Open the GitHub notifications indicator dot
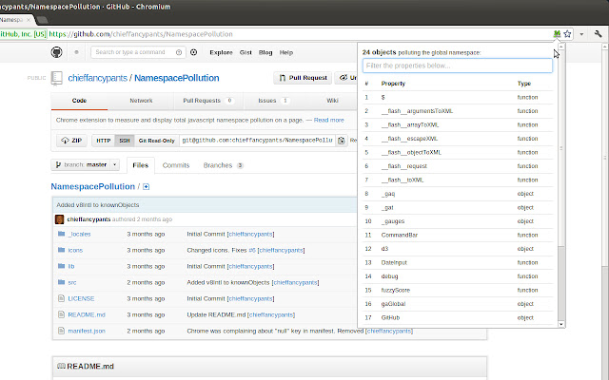This screenshot has height=380, width=609. pos(76,52)
